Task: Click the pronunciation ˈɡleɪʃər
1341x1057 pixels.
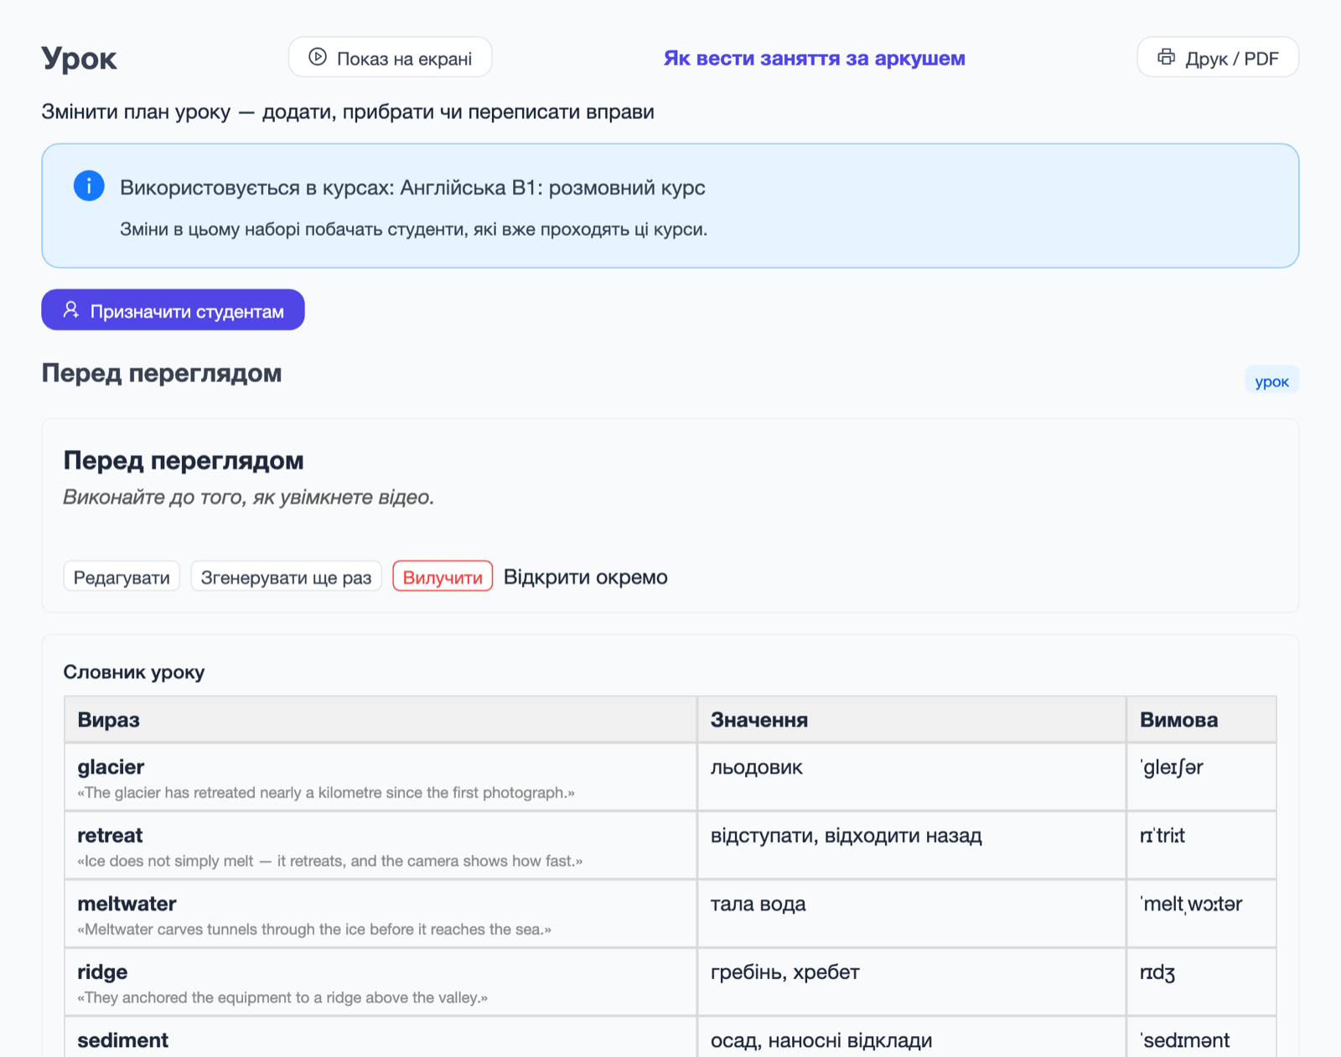Action: (x=1171, y=767)
